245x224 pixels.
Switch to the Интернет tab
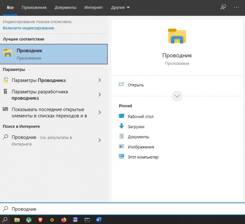tap(94, 8)
